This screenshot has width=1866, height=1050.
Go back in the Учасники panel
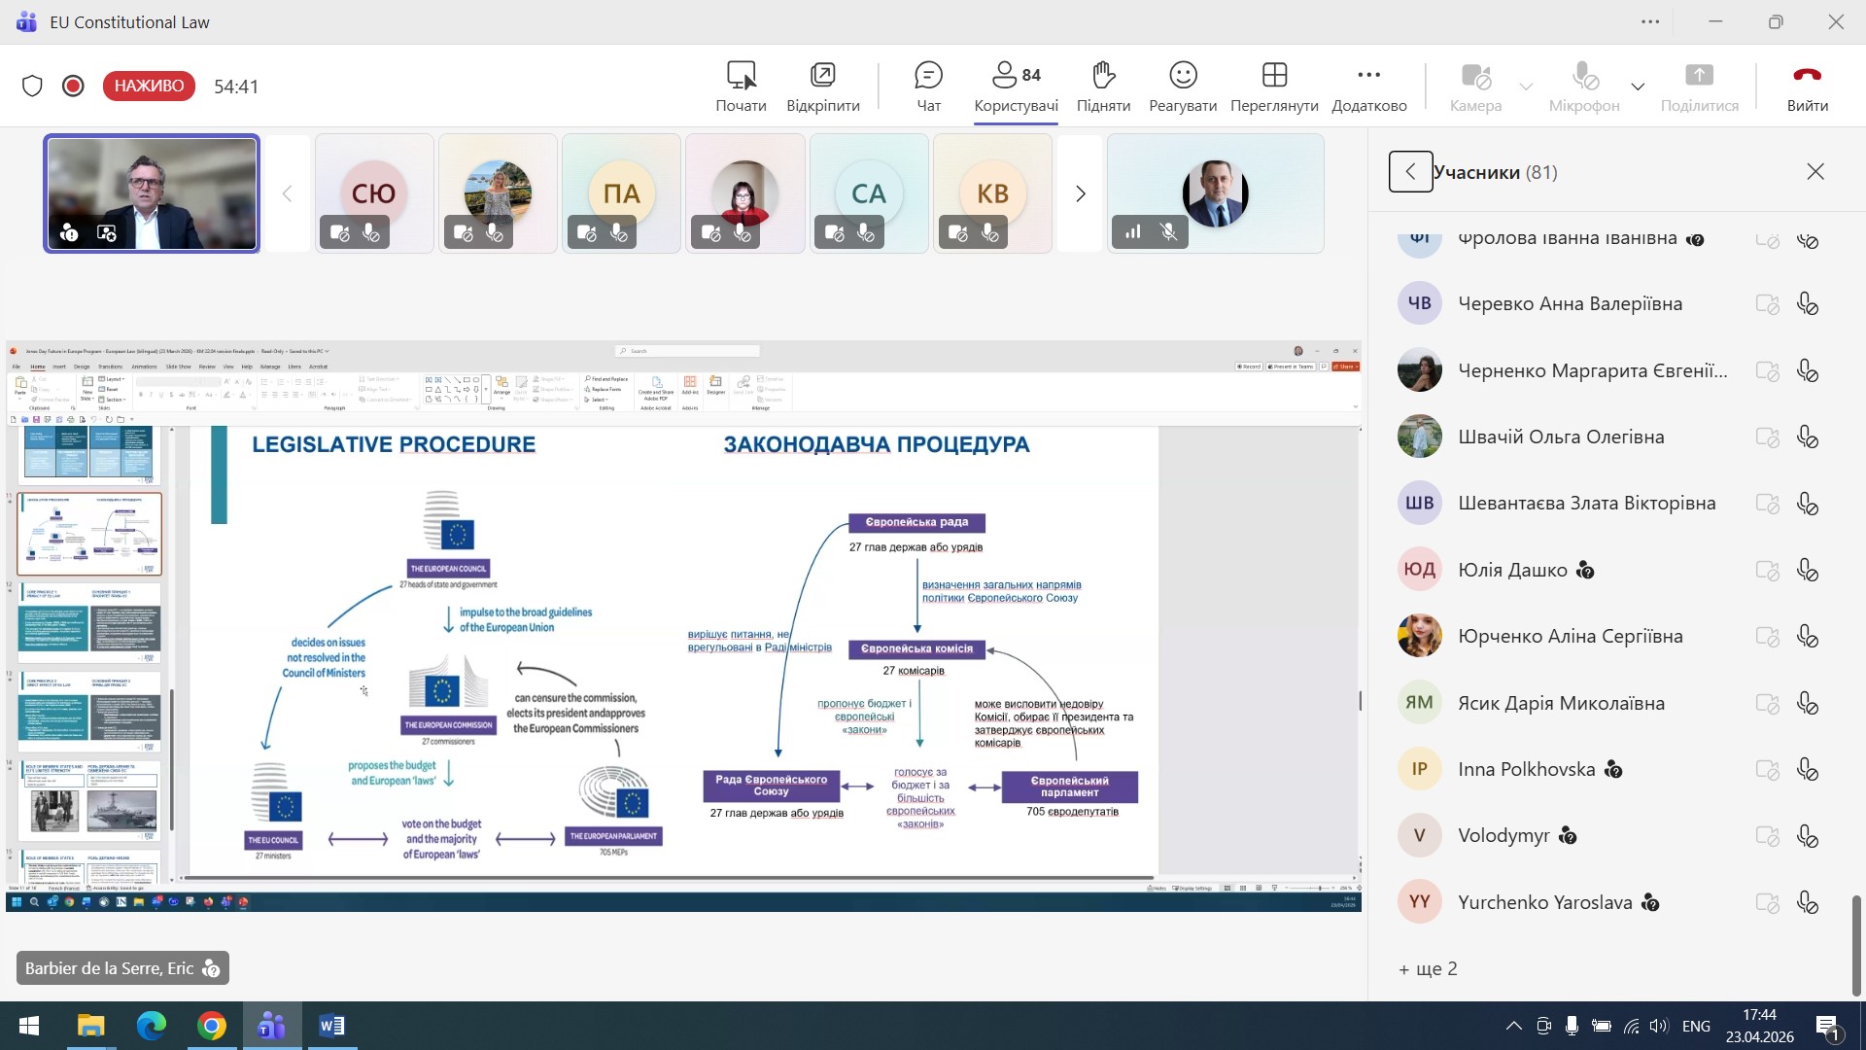pyautogui.click(x=1410, y=172)
